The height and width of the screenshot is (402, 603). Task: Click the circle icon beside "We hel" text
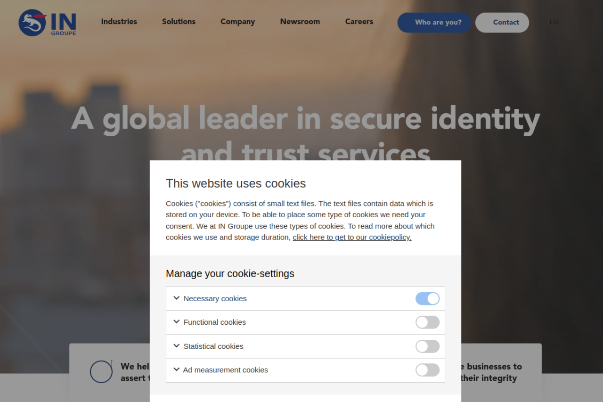tap(101, 371)
